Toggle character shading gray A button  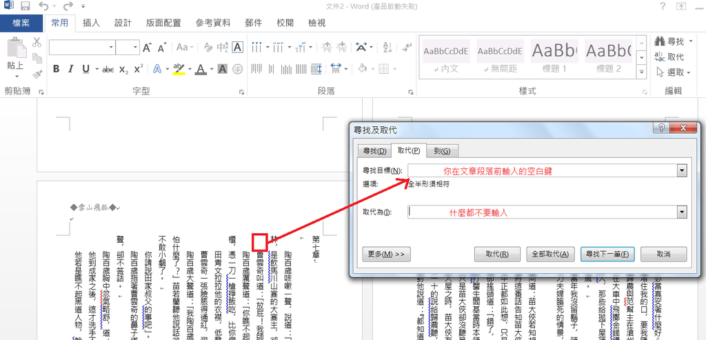click(x=223, y=69)
